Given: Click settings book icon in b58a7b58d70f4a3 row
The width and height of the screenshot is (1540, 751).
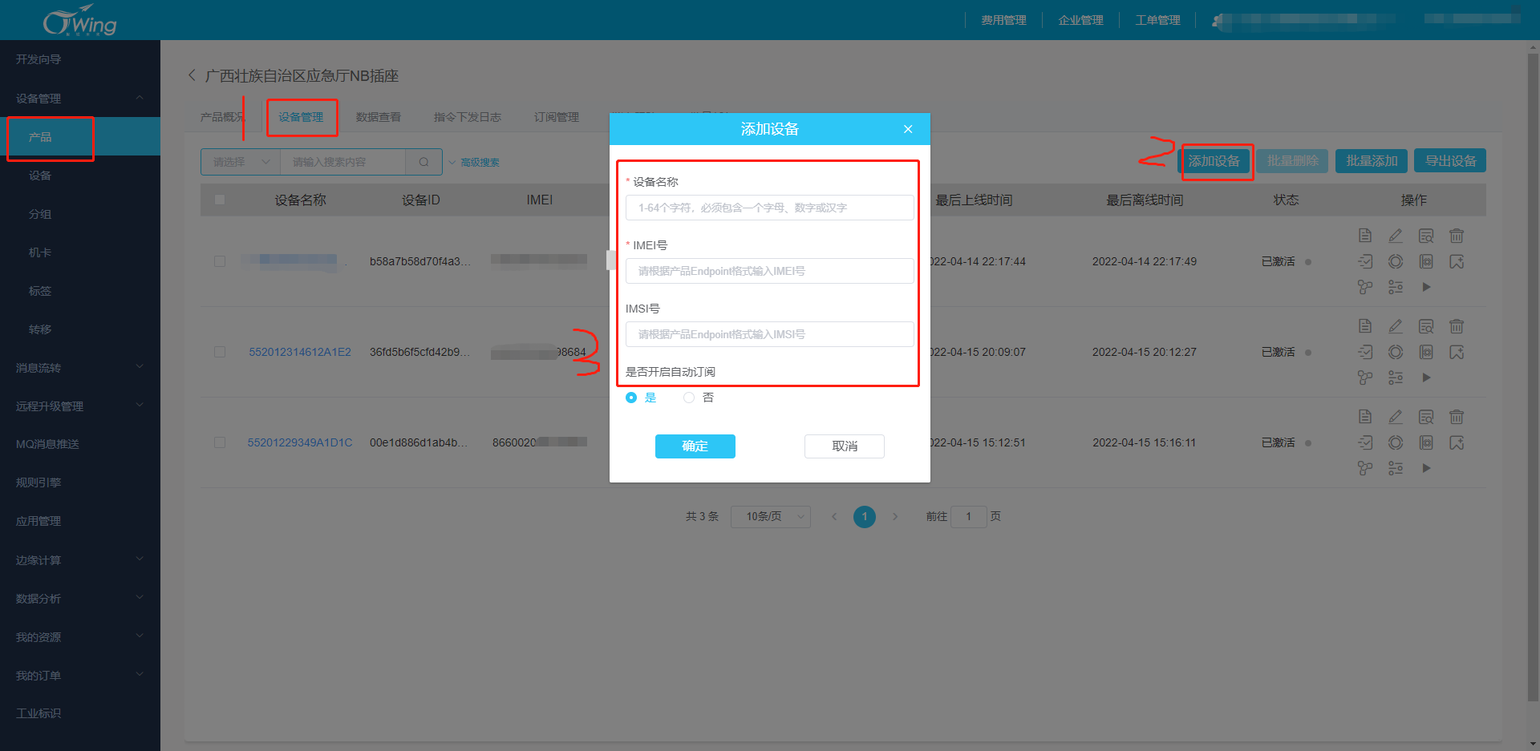Looking at the screenshot, I should click(1426, 261).
